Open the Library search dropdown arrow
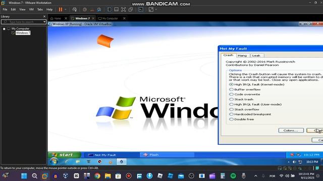Screen dimensions: 323x181 click(44, 22)
